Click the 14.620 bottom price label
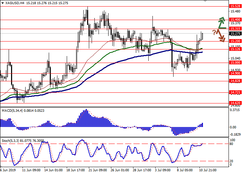 [235, 103]
